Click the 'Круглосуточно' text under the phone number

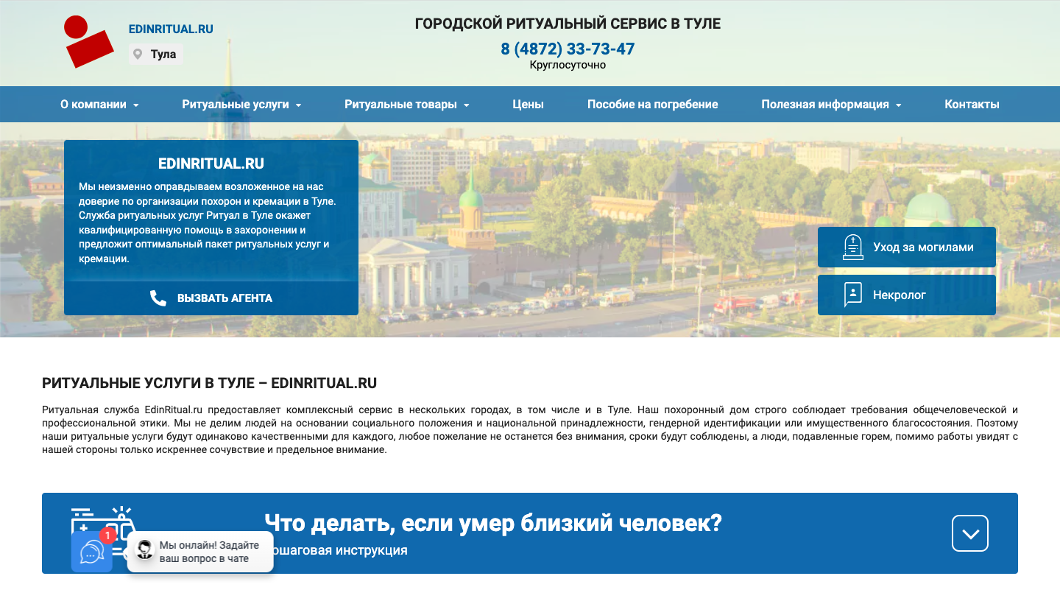click(x=568, y=65)
